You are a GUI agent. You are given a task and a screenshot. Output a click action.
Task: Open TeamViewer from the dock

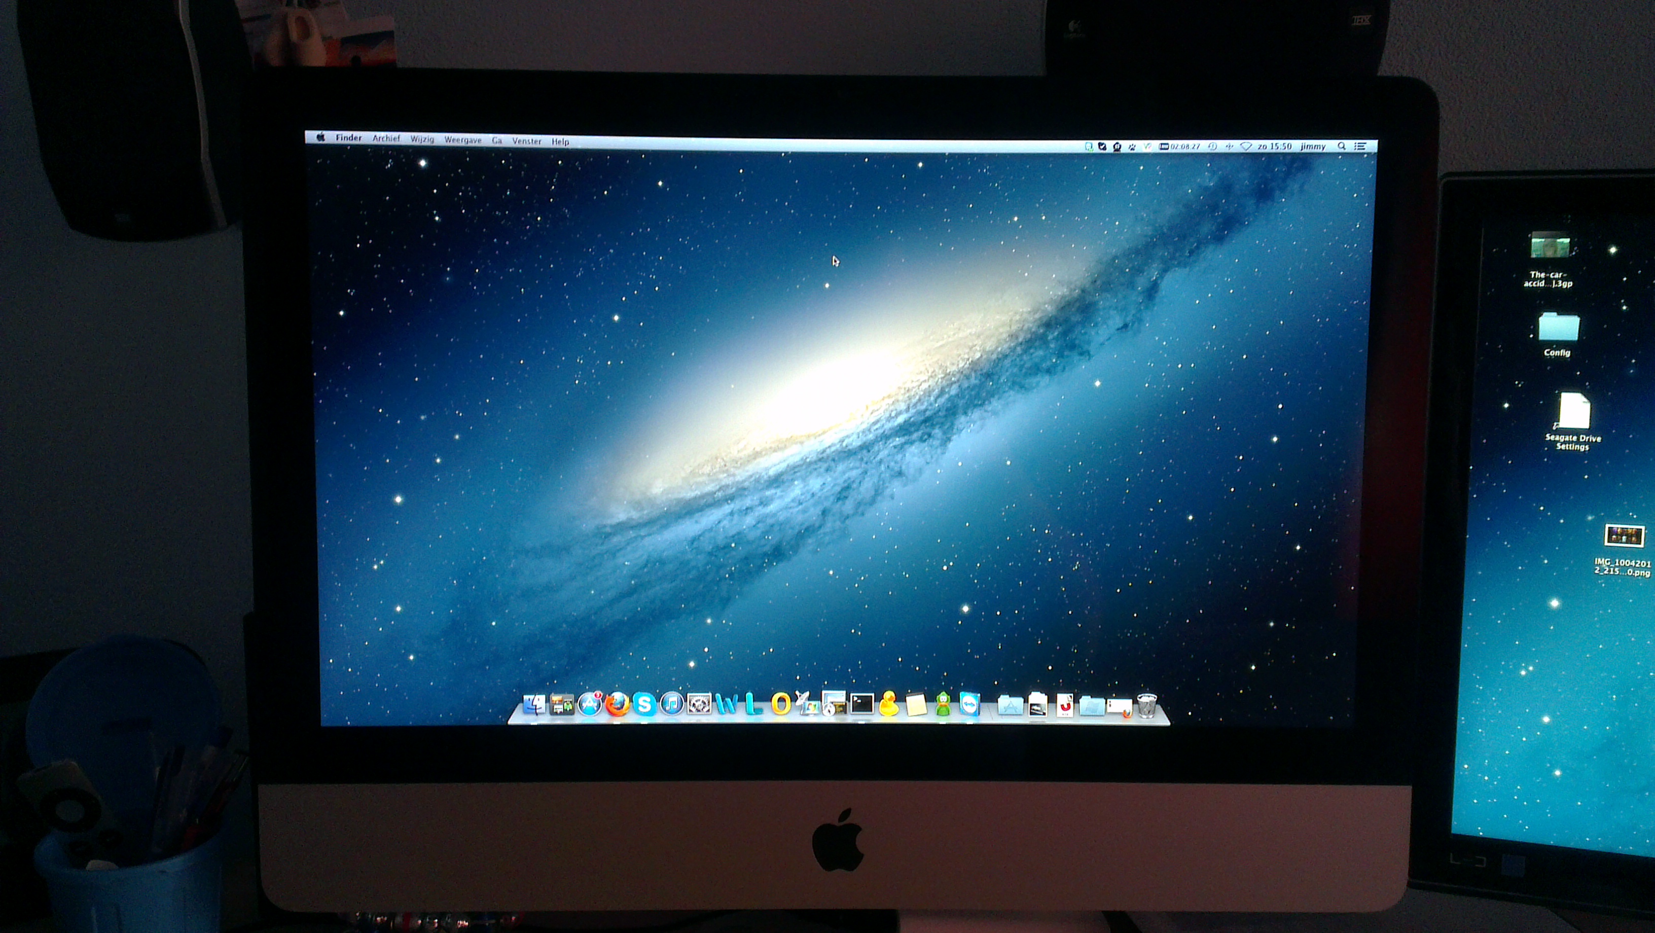tap(970, 705)
